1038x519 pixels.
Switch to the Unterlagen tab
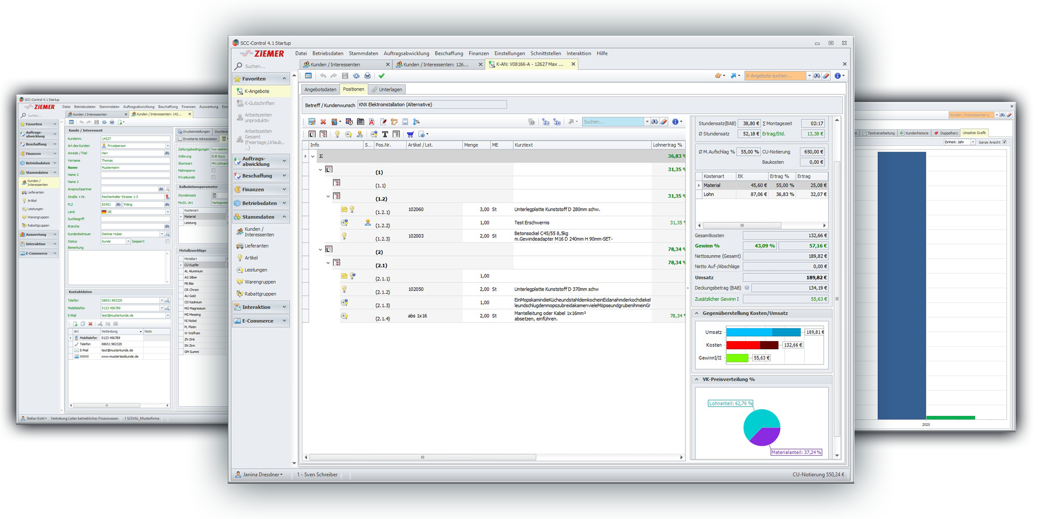387,90
